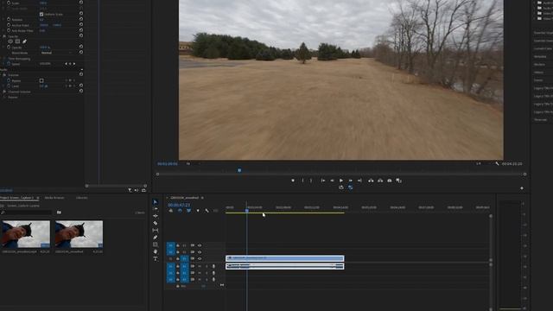Click the timeline playhead marker

pyautogui.click(x=247, y=210)
